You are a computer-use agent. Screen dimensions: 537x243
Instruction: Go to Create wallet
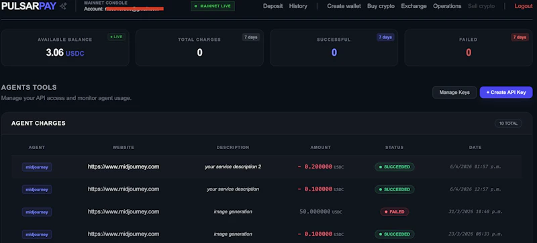(x=344, y=6)
